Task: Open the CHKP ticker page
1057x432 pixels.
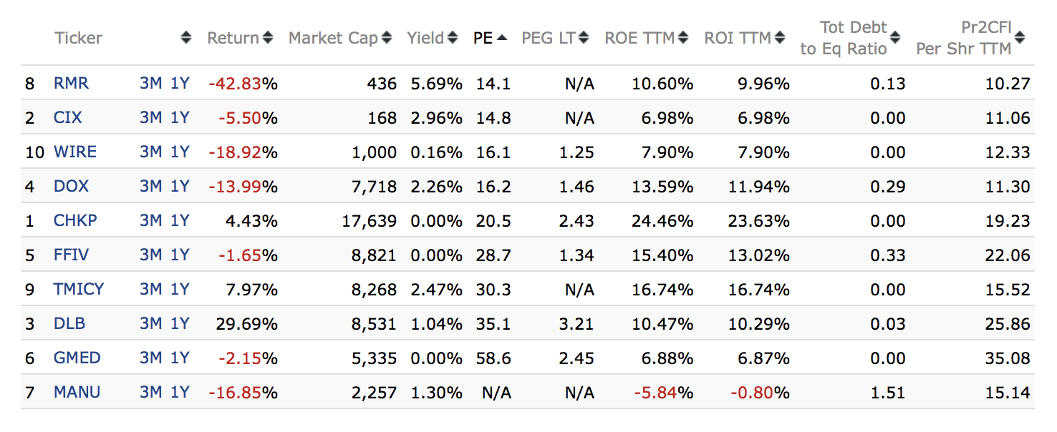Action: (x=75, y=221)
